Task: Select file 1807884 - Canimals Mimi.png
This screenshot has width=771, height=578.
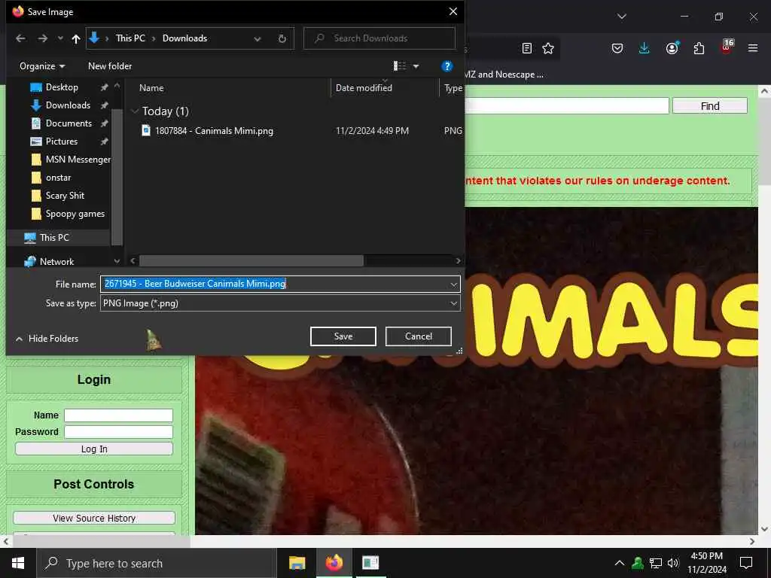Action: [214, 131]
